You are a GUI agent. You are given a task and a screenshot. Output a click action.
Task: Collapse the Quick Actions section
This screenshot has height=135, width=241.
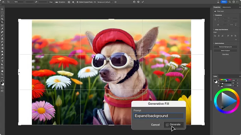click(x=214, y=43)
